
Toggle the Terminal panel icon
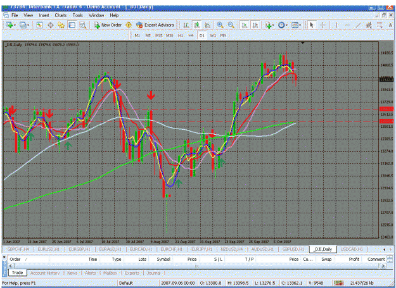72,25
